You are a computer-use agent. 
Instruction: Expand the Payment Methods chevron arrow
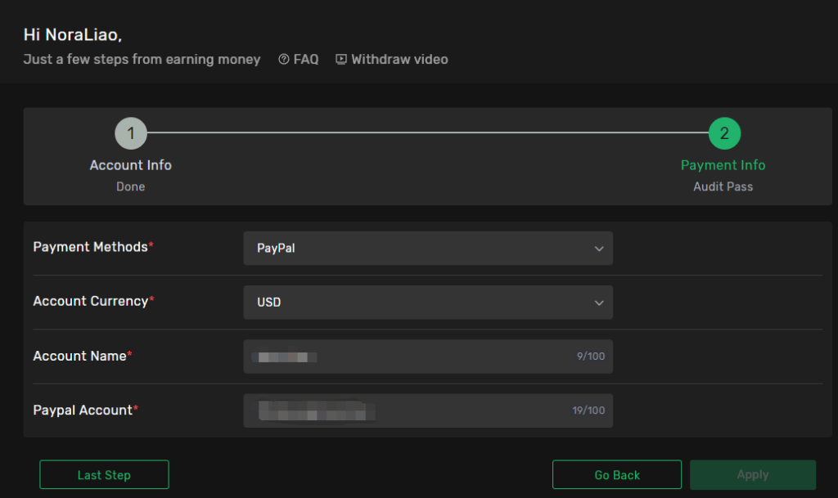pyautogui.click(x=598, y=249)
